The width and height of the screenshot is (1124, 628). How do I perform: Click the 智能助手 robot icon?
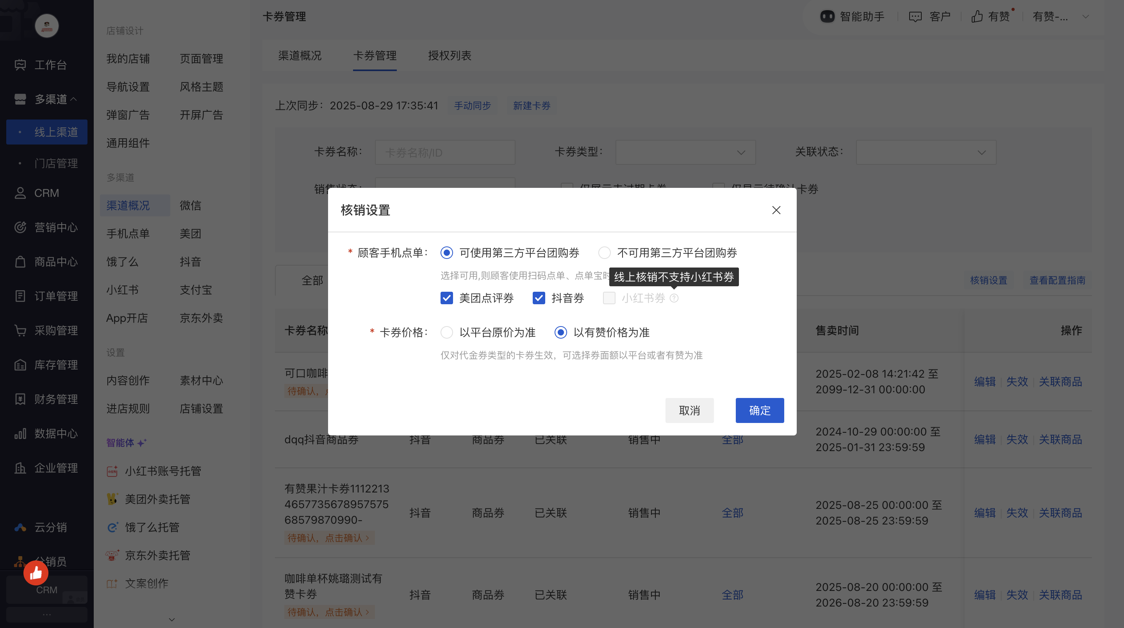coord(827,16)
